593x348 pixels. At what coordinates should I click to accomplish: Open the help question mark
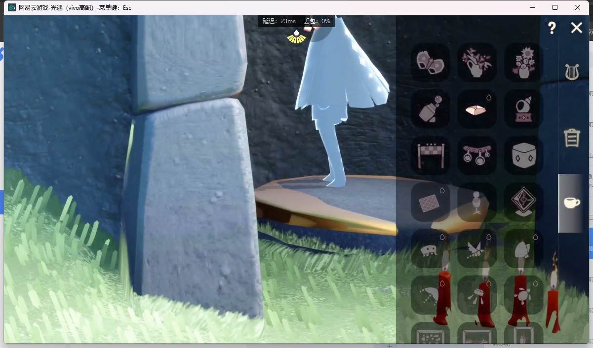click(552, 28)
